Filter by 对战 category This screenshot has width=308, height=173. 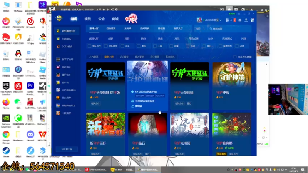(177, 39)
